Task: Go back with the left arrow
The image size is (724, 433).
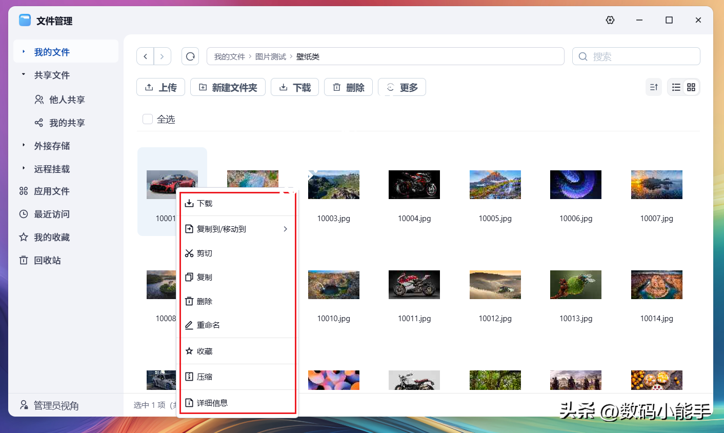Action: click(x=146, y=56)
